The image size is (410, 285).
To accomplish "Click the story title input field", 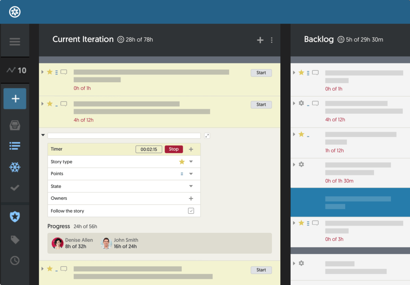I will 124,135.
